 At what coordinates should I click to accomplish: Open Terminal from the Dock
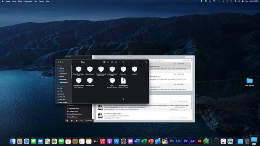coord(216,141)
